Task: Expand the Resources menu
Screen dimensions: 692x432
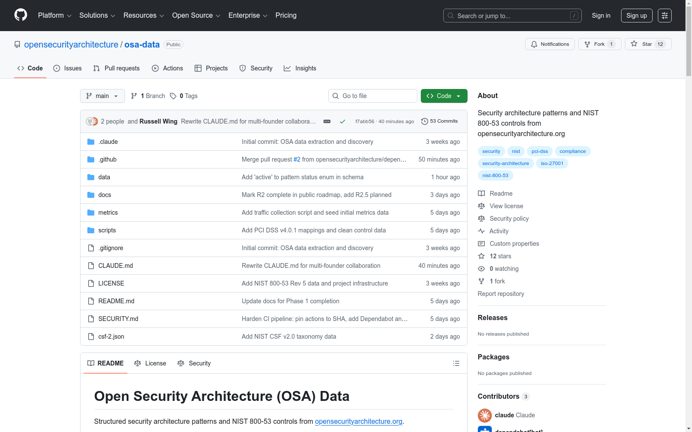Action: coord(144,16)
